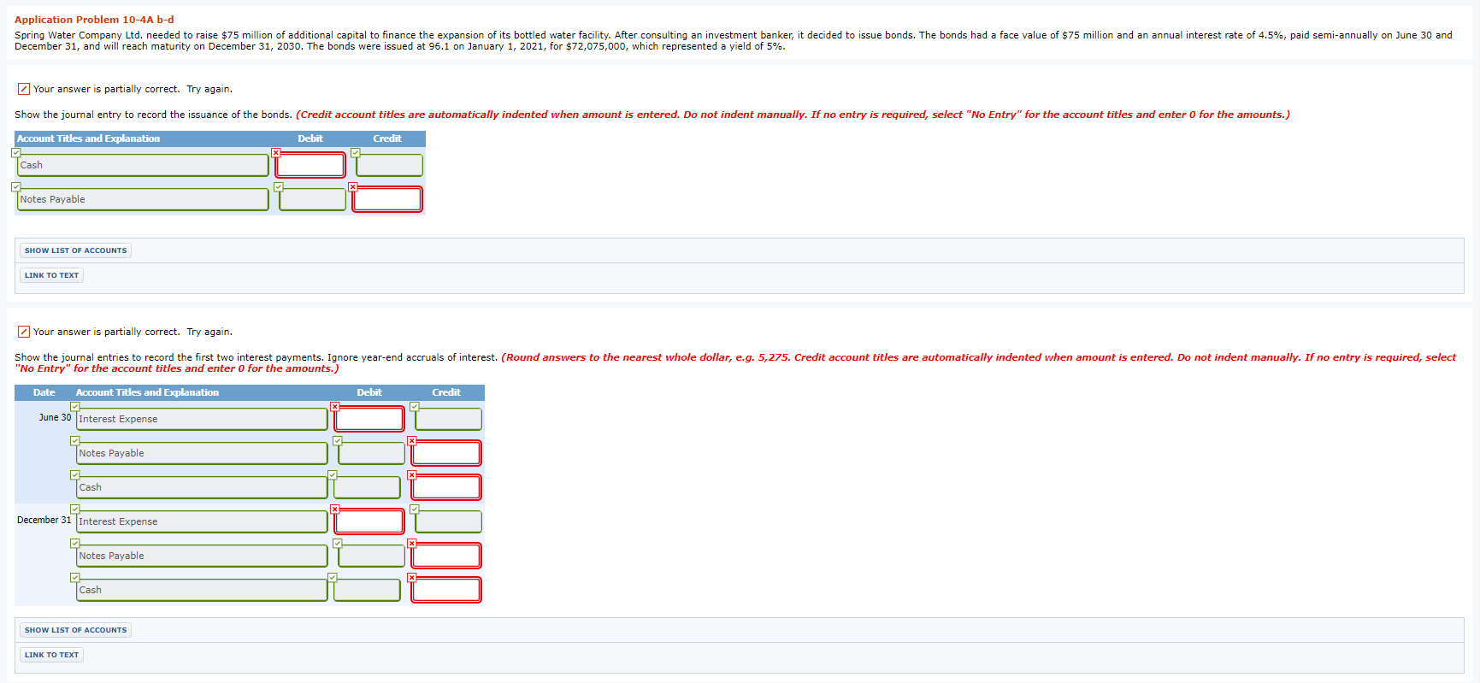This screenshot has width=1480, height=683.
Task: Click the December 31 Cash debit field
Action: (x=367, y=590)
